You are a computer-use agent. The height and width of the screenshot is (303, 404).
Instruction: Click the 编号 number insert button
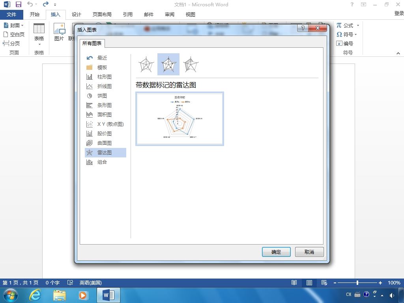click(x=344, y=43)
